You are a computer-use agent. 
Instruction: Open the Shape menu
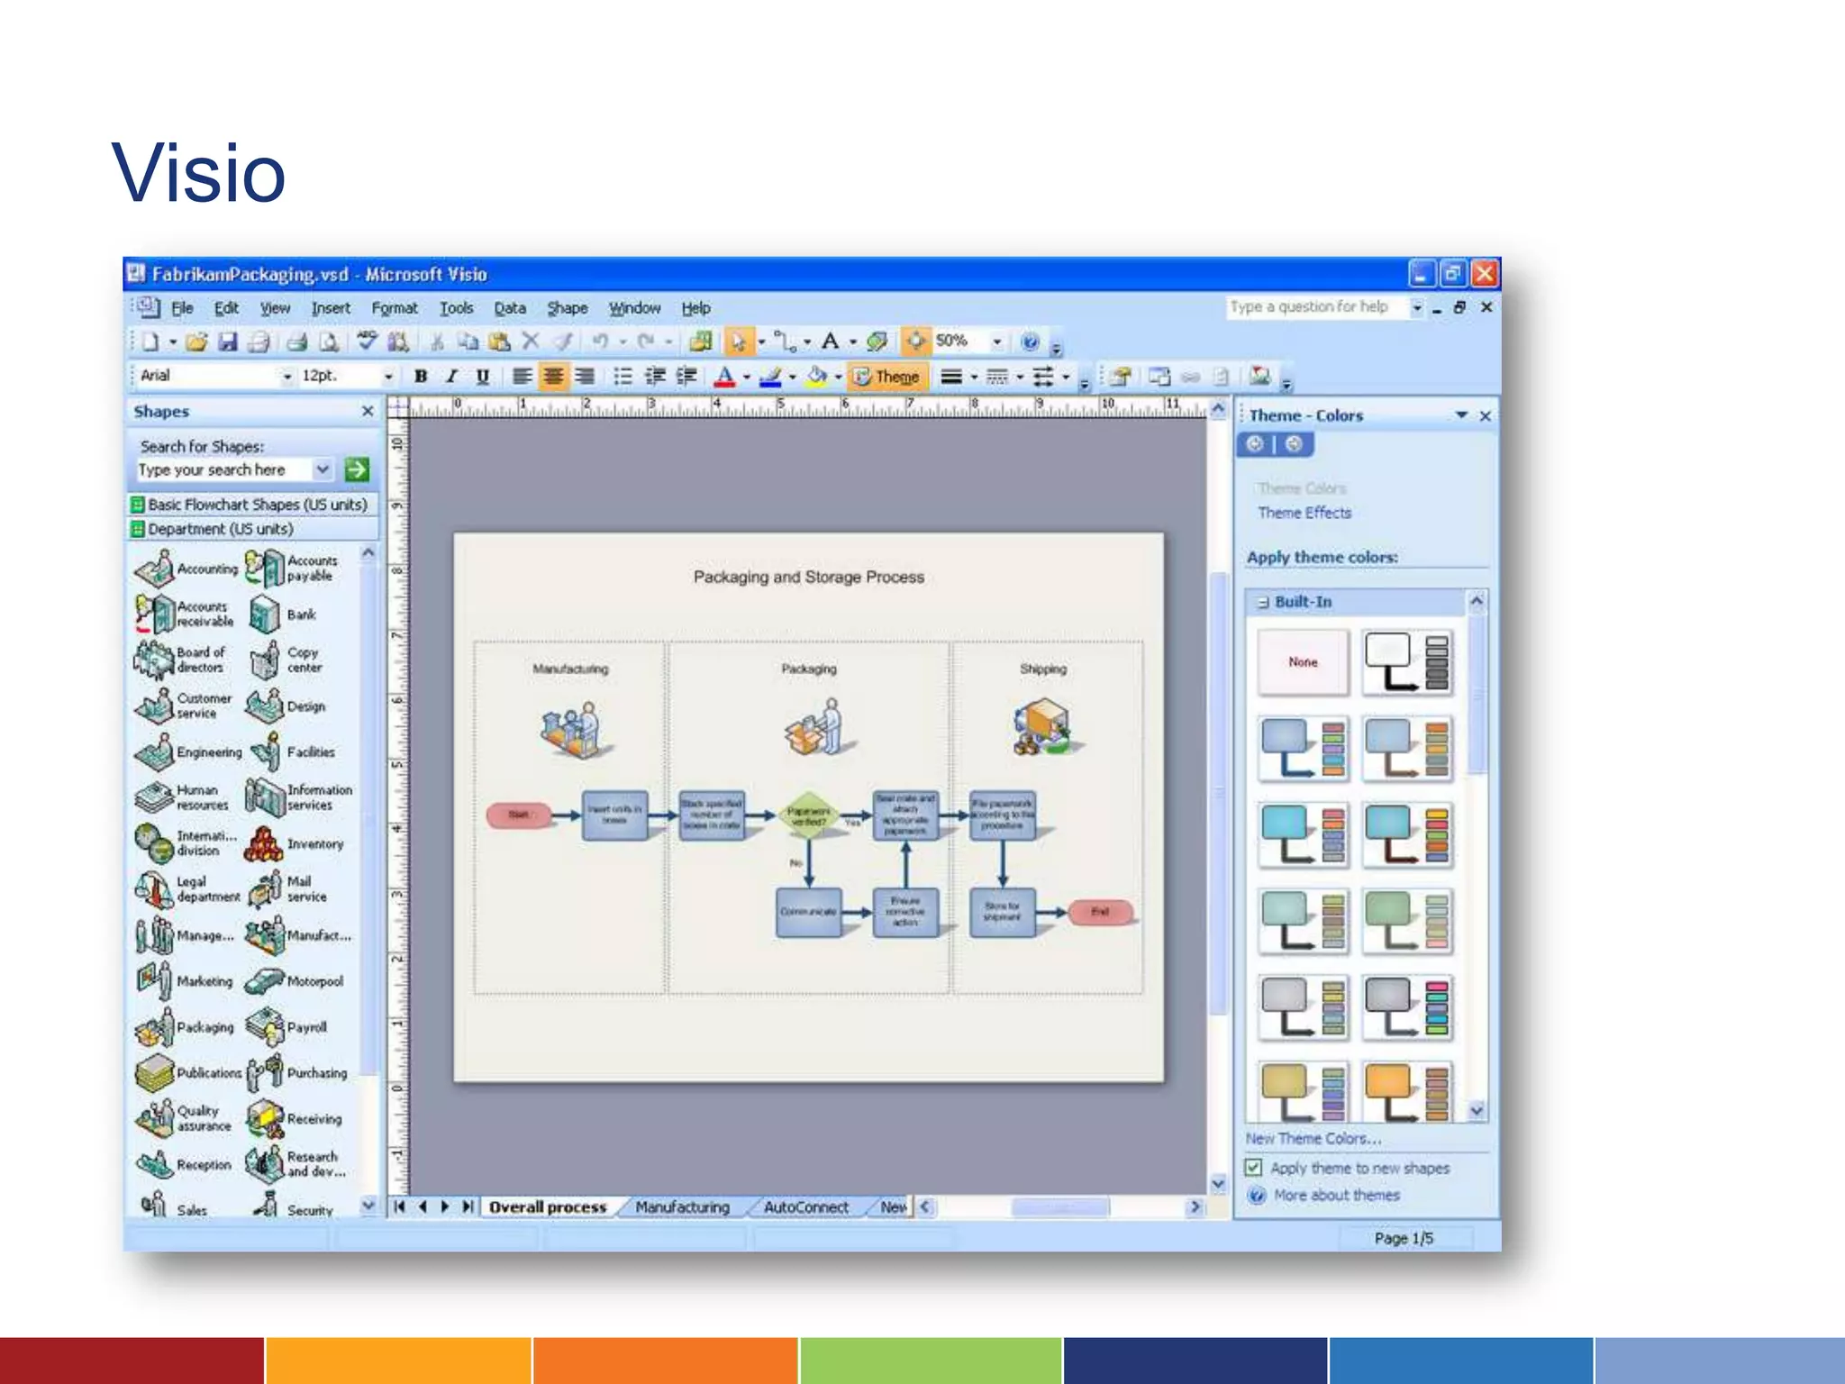coord(568,308)
